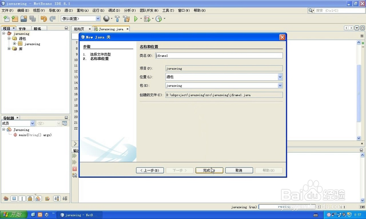The width and height of the screenshot is (366, 219).
Task: Collapse the Javaswing class in navigator
Action: tap(4, 129)
